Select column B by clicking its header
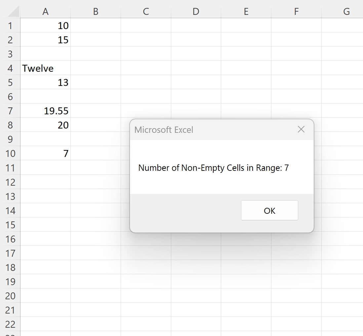 tap(96, 11)
